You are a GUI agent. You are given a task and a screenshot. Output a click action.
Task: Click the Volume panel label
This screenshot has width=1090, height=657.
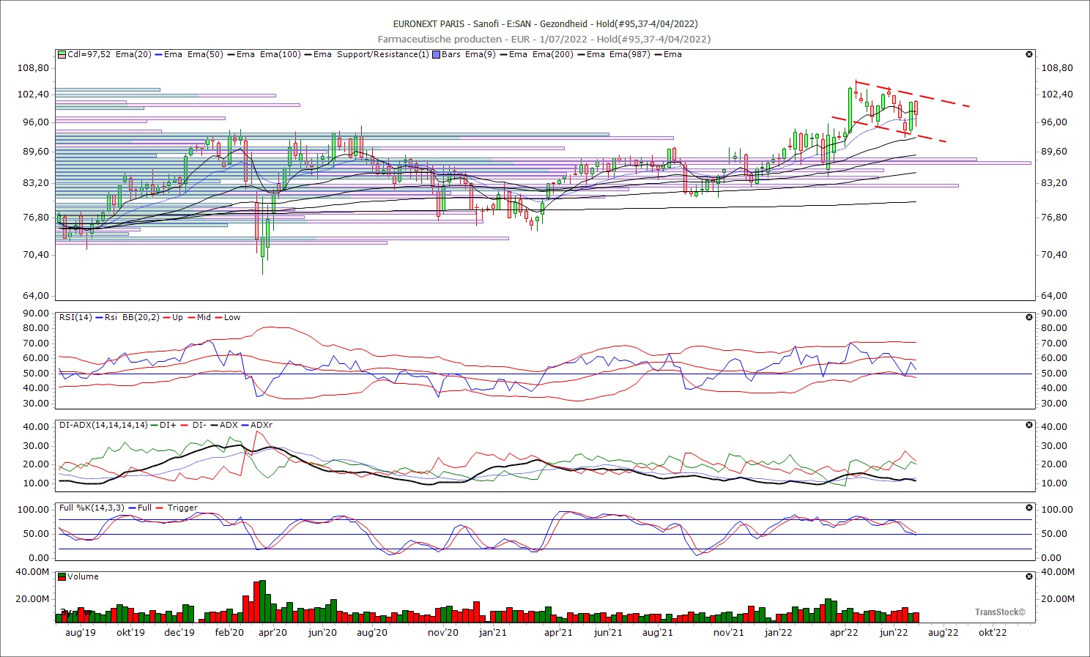[83, 576]
